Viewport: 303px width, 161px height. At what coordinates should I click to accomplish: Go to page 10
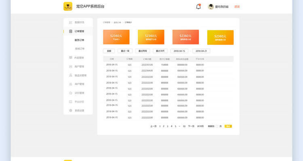184,126
